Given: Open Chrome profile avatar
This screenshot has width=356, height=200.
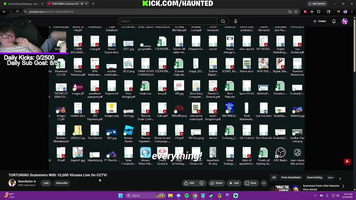Looking at the screenshot, I should (x=345, y=12).
